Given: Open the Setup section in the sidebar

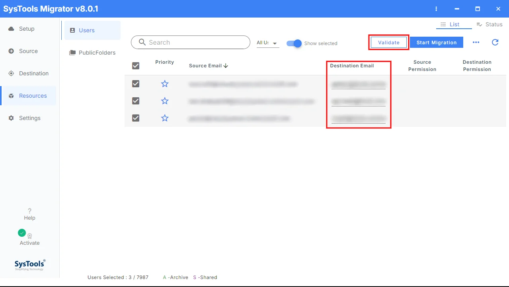Looking at the screenshot, I should [28, 29].
